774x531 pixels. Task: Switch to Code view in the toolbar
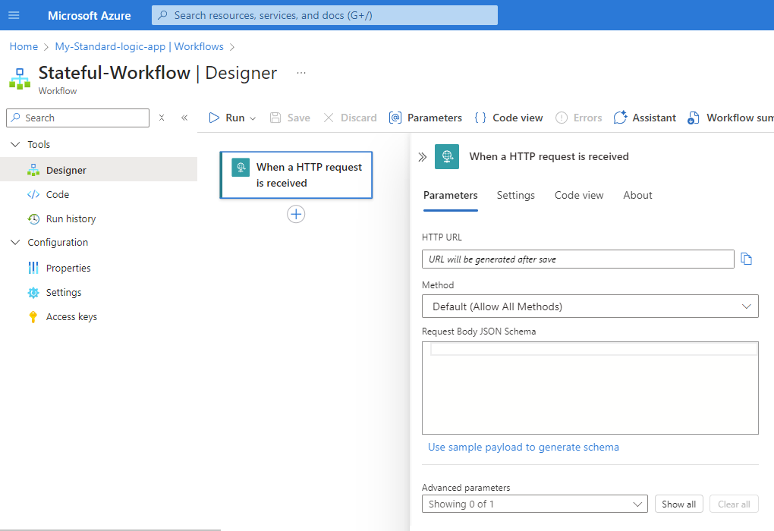coord(508,118)
